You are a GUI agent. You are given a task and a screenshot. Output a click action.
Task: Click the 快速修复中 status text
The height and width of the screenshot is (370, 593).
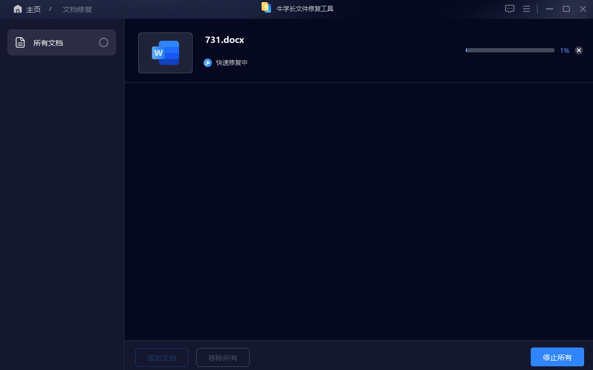[232, 63]
